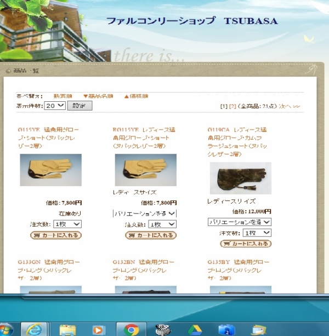Sort products by price order link
The width and height of the screenshot is (329, 336).
pyautogui.click(x=137, y=96)
